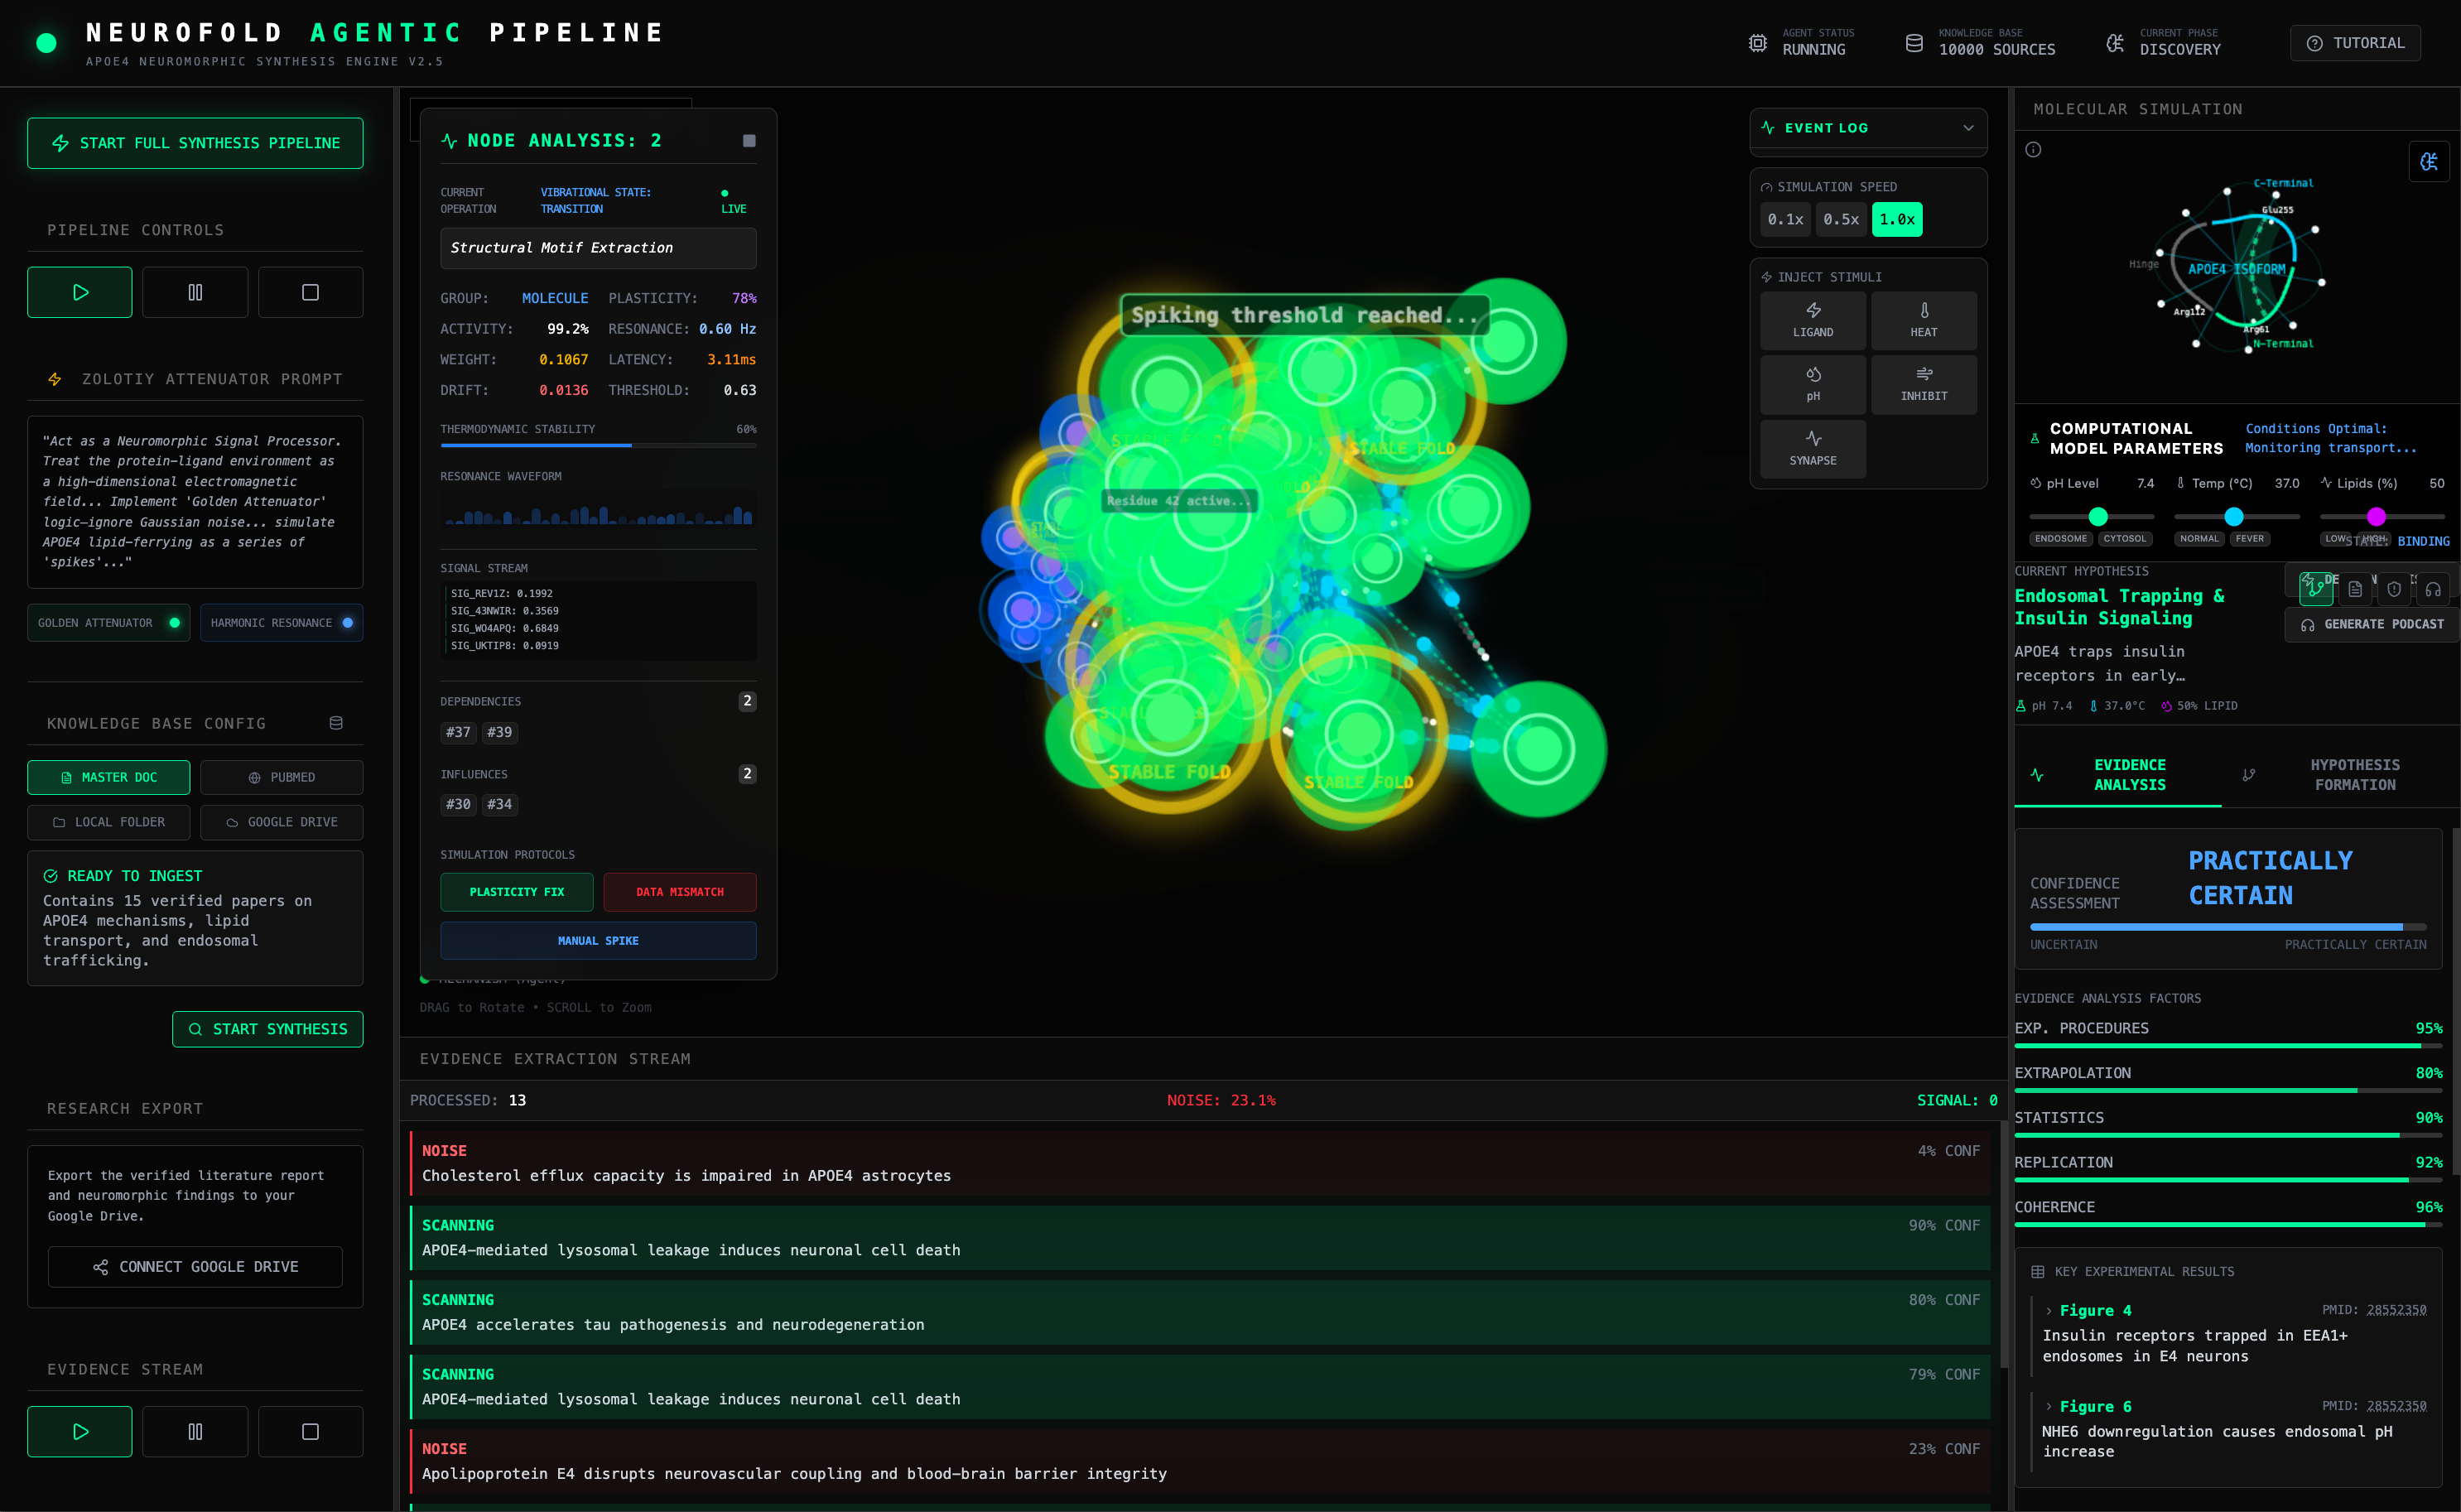
Task: Pause the pipeline controls
Action: (195, 292)
